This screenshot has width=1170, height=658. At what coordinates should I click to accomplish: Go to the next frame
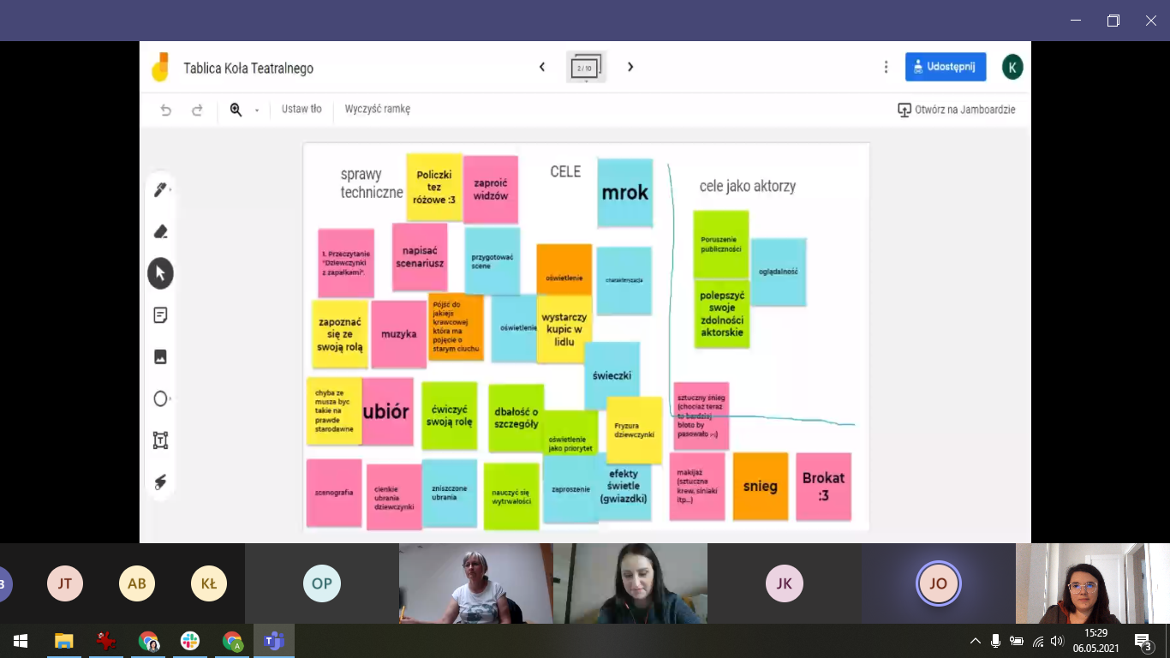(630, 67)
